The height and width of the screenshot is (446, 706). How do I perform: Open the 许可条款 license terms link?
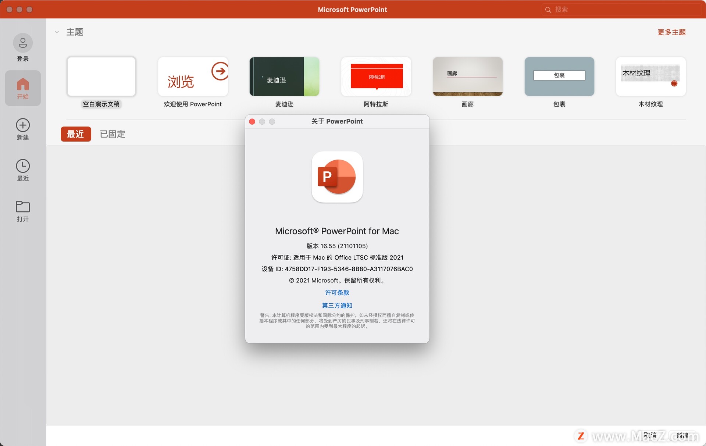pyautogui.click(x=337, y=293)
